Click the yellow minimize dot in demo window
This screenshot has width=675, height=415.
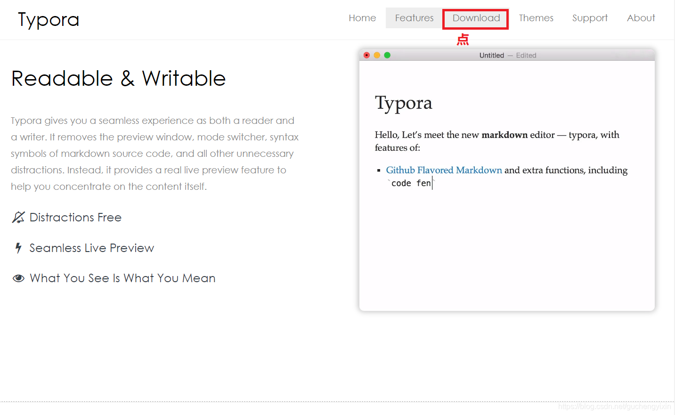(x=377, y=55)
